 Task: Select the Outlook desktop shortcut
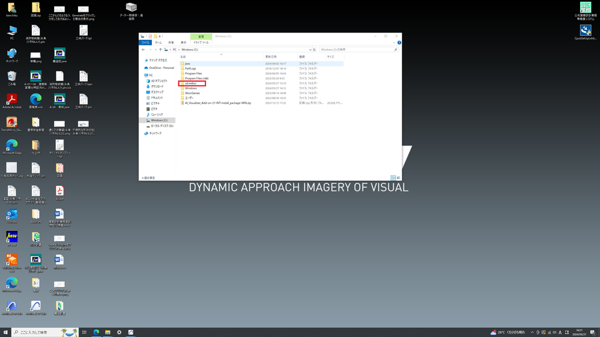click(x=12, y=216)
